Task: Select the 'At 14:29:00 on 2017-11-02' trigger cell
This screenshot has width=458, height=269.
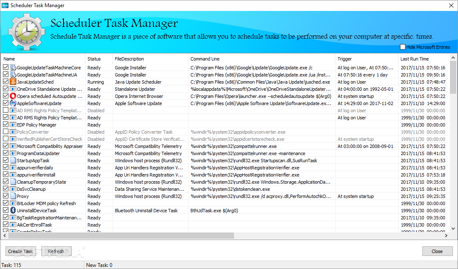Action: [366, 103]
